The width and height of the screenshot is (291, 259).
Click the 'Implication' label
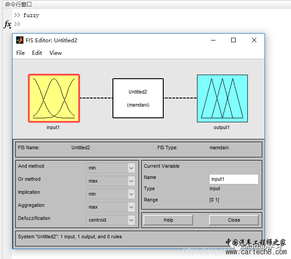[x=29, y=192]
